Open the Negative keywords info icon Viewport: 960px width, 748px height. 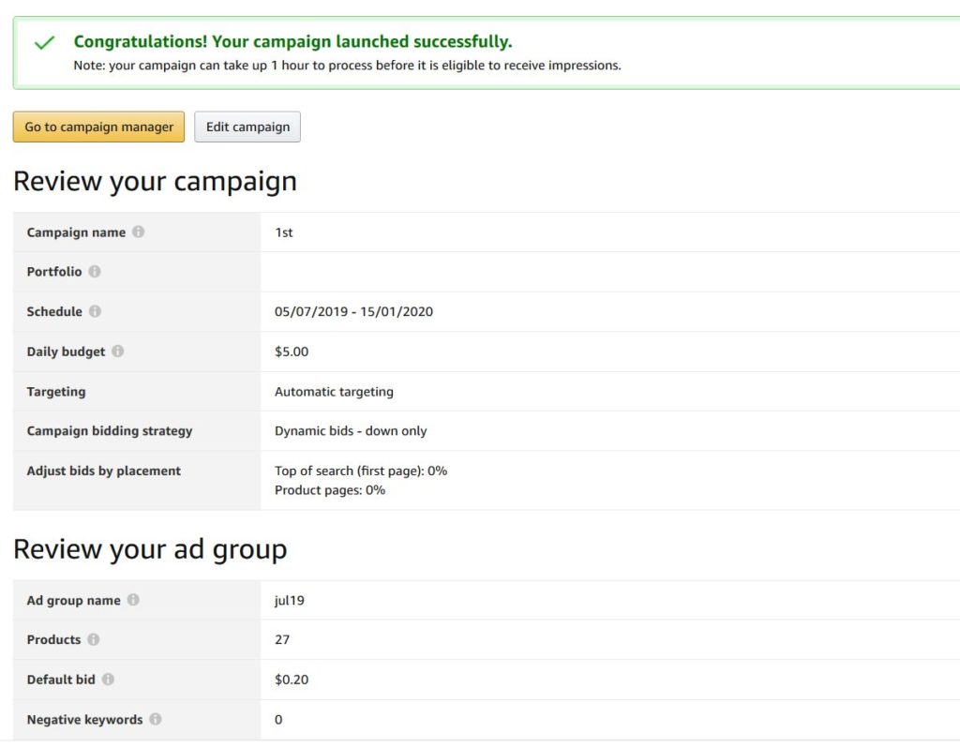[156, 719]
